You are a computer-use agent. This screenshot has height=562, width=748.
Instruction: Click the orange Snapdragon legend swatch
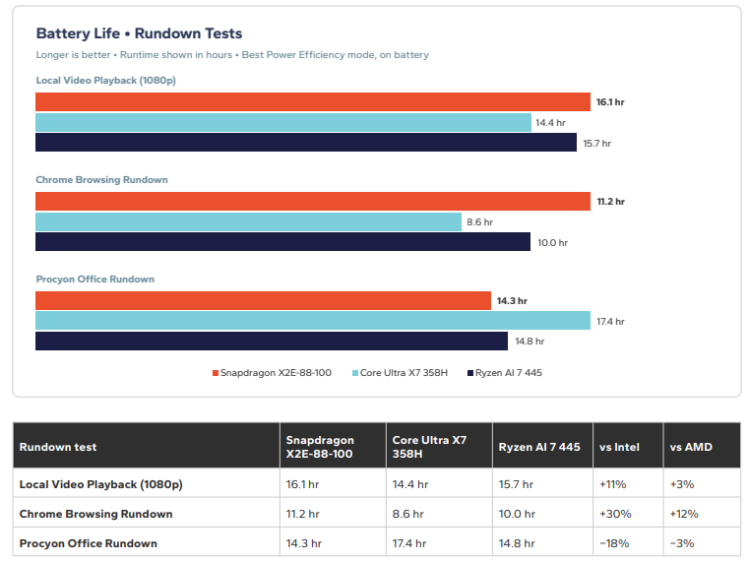click(216, 373)
